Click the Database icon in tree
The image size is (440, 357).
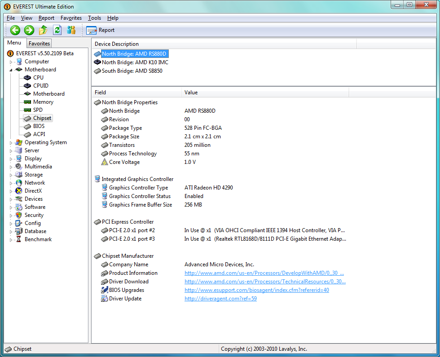pos(19,231)
